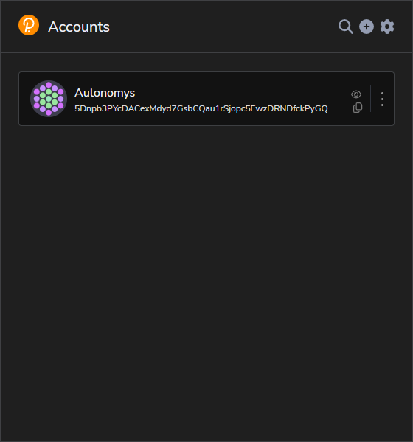Select the Autonomys account name
The height and width of the screenshot is (442, 413).
(x=105, y=93)
